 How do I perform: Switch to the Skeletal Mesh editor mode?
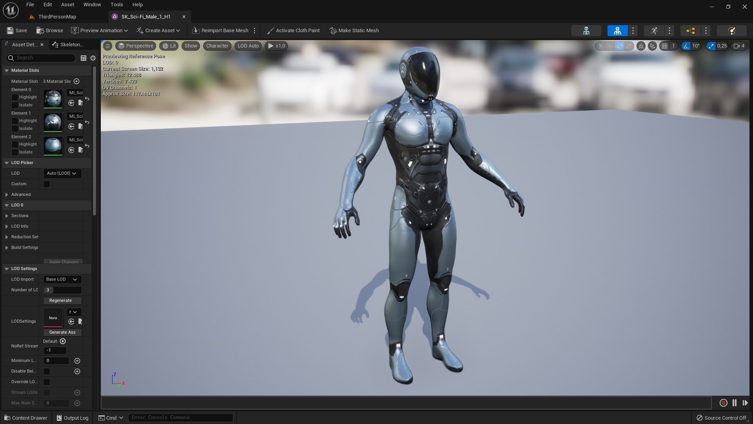point(617,31)
